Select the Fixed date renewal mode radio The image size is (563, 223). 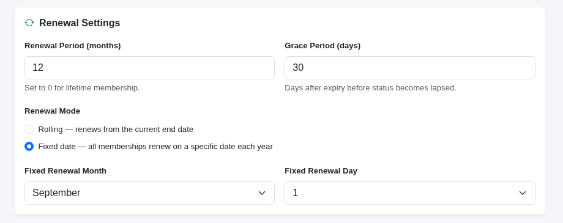tap(29, 147)
